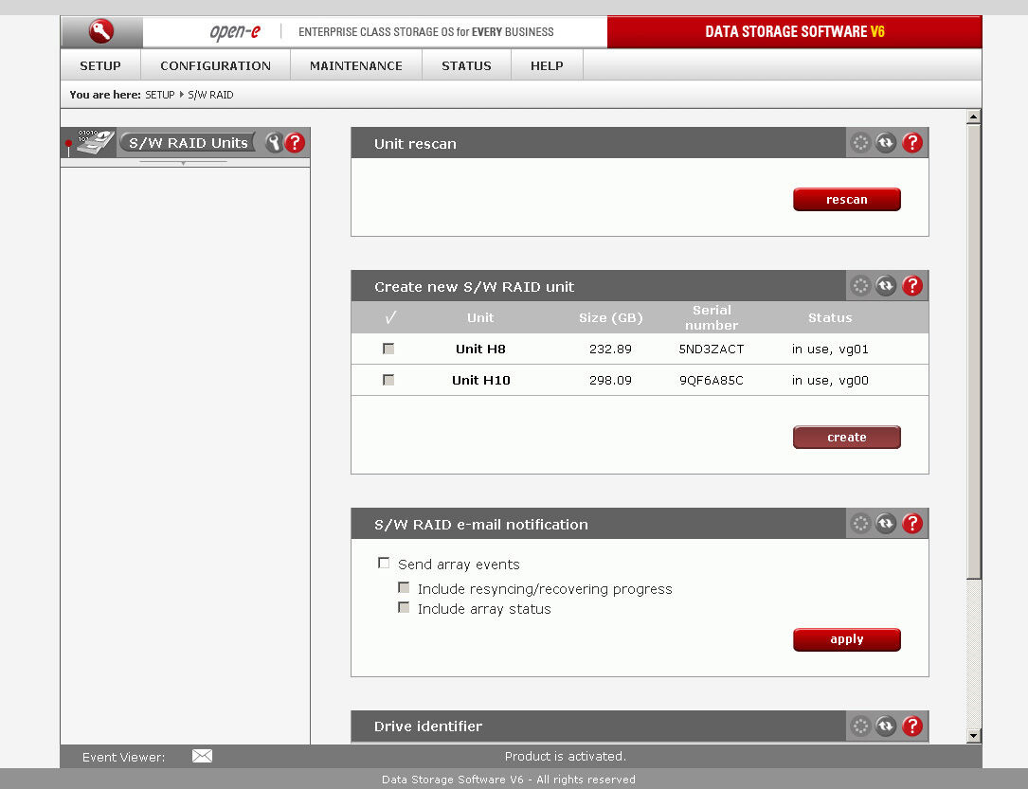This screenshot has height=789, width=1028.
Task: Open the MAINTENANCE menu
Action: (x=355, y=65)
